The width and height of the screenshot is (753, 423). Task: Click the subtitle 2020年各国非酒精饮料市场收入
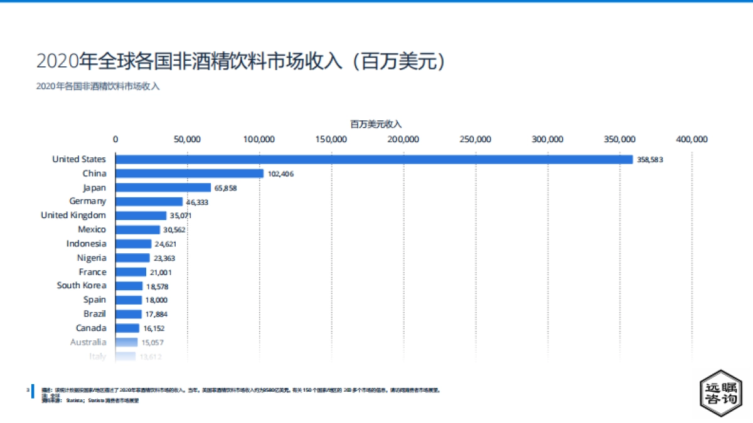pos(98,86)
